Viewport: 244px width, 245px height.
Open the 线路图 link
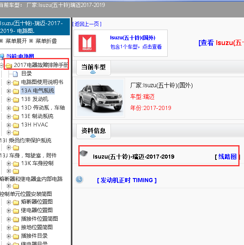[x=227, y=157]
